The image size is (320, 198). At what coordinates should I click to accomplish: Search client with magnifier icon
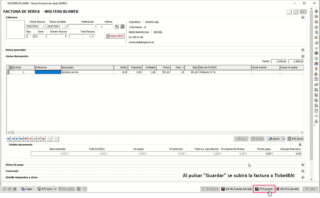116,27
